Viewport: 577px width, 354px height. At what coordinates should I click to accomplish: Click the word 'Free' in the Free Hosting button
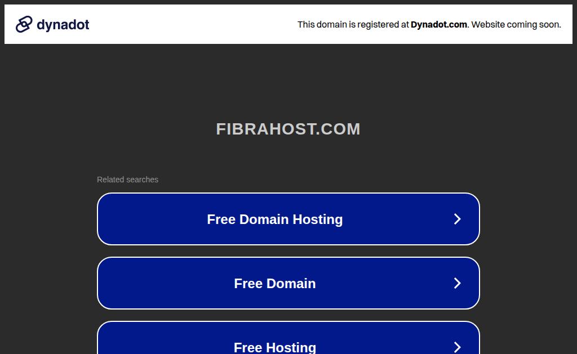pyautogui.click(x=248, y=347)
